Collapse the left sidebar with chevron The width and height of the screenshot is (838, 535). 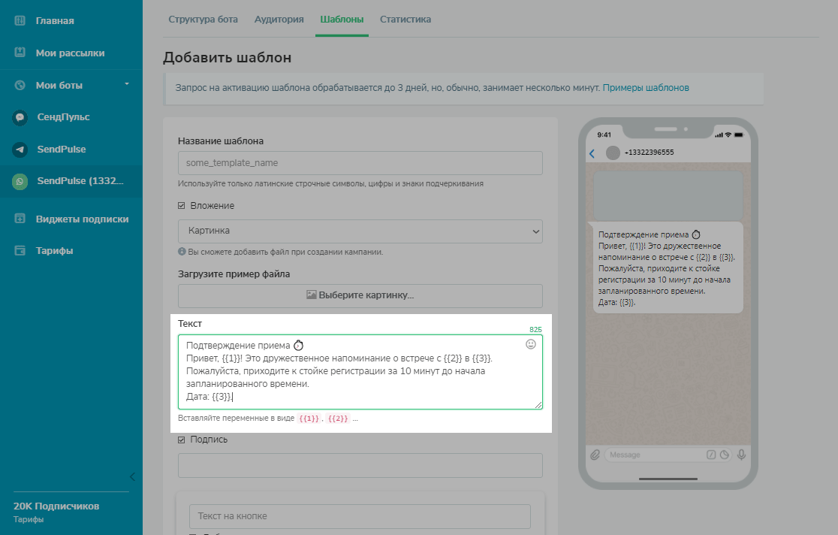[133, 476]
